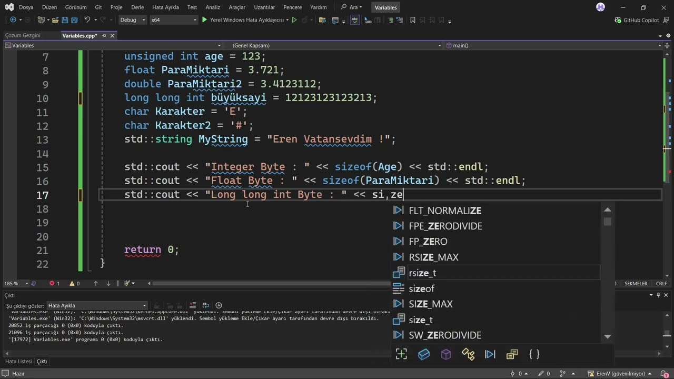This screenshot has width=674, height=379.
Task: Expand the Variables project scope dropdown
Action: click(x=219, y=46)
